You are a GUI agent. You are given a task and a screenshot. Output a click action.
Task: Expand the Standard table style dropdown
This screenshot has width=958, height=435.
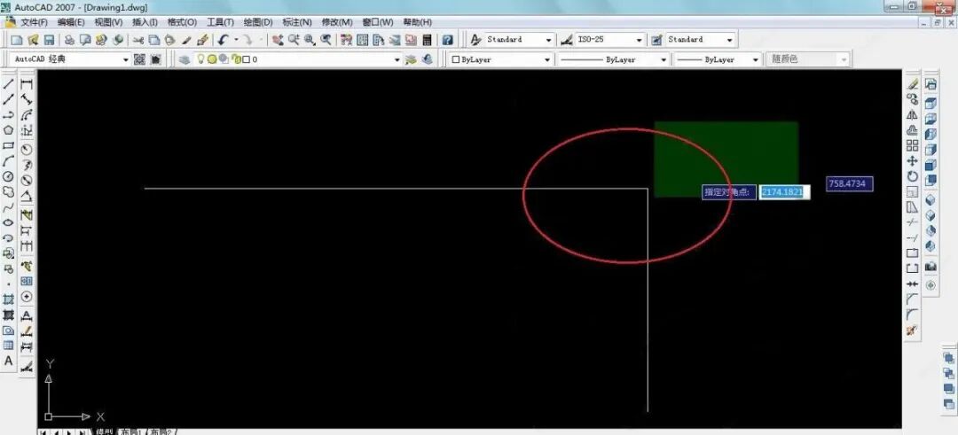[x=729, y=40]
